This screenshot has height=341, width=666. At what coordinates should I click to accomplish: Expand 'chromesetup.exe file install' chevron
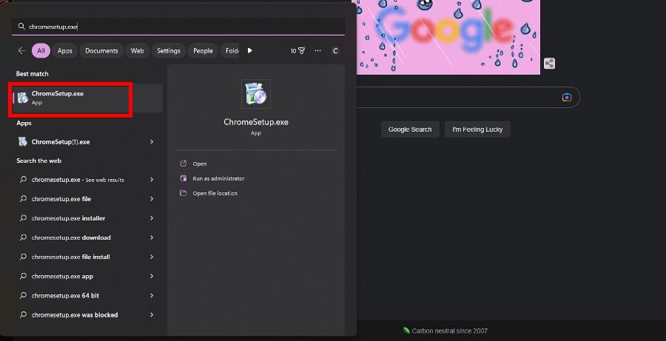coord(152,257)
